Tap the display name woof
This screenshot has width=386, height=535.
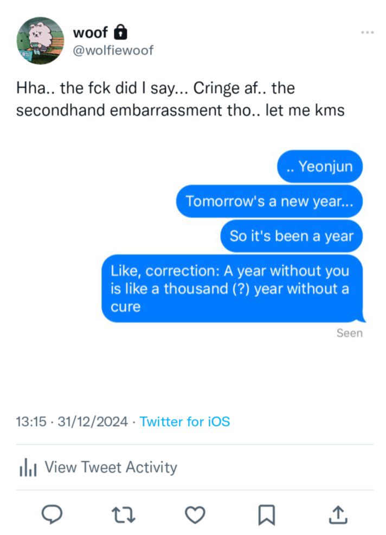coord(90,32)
